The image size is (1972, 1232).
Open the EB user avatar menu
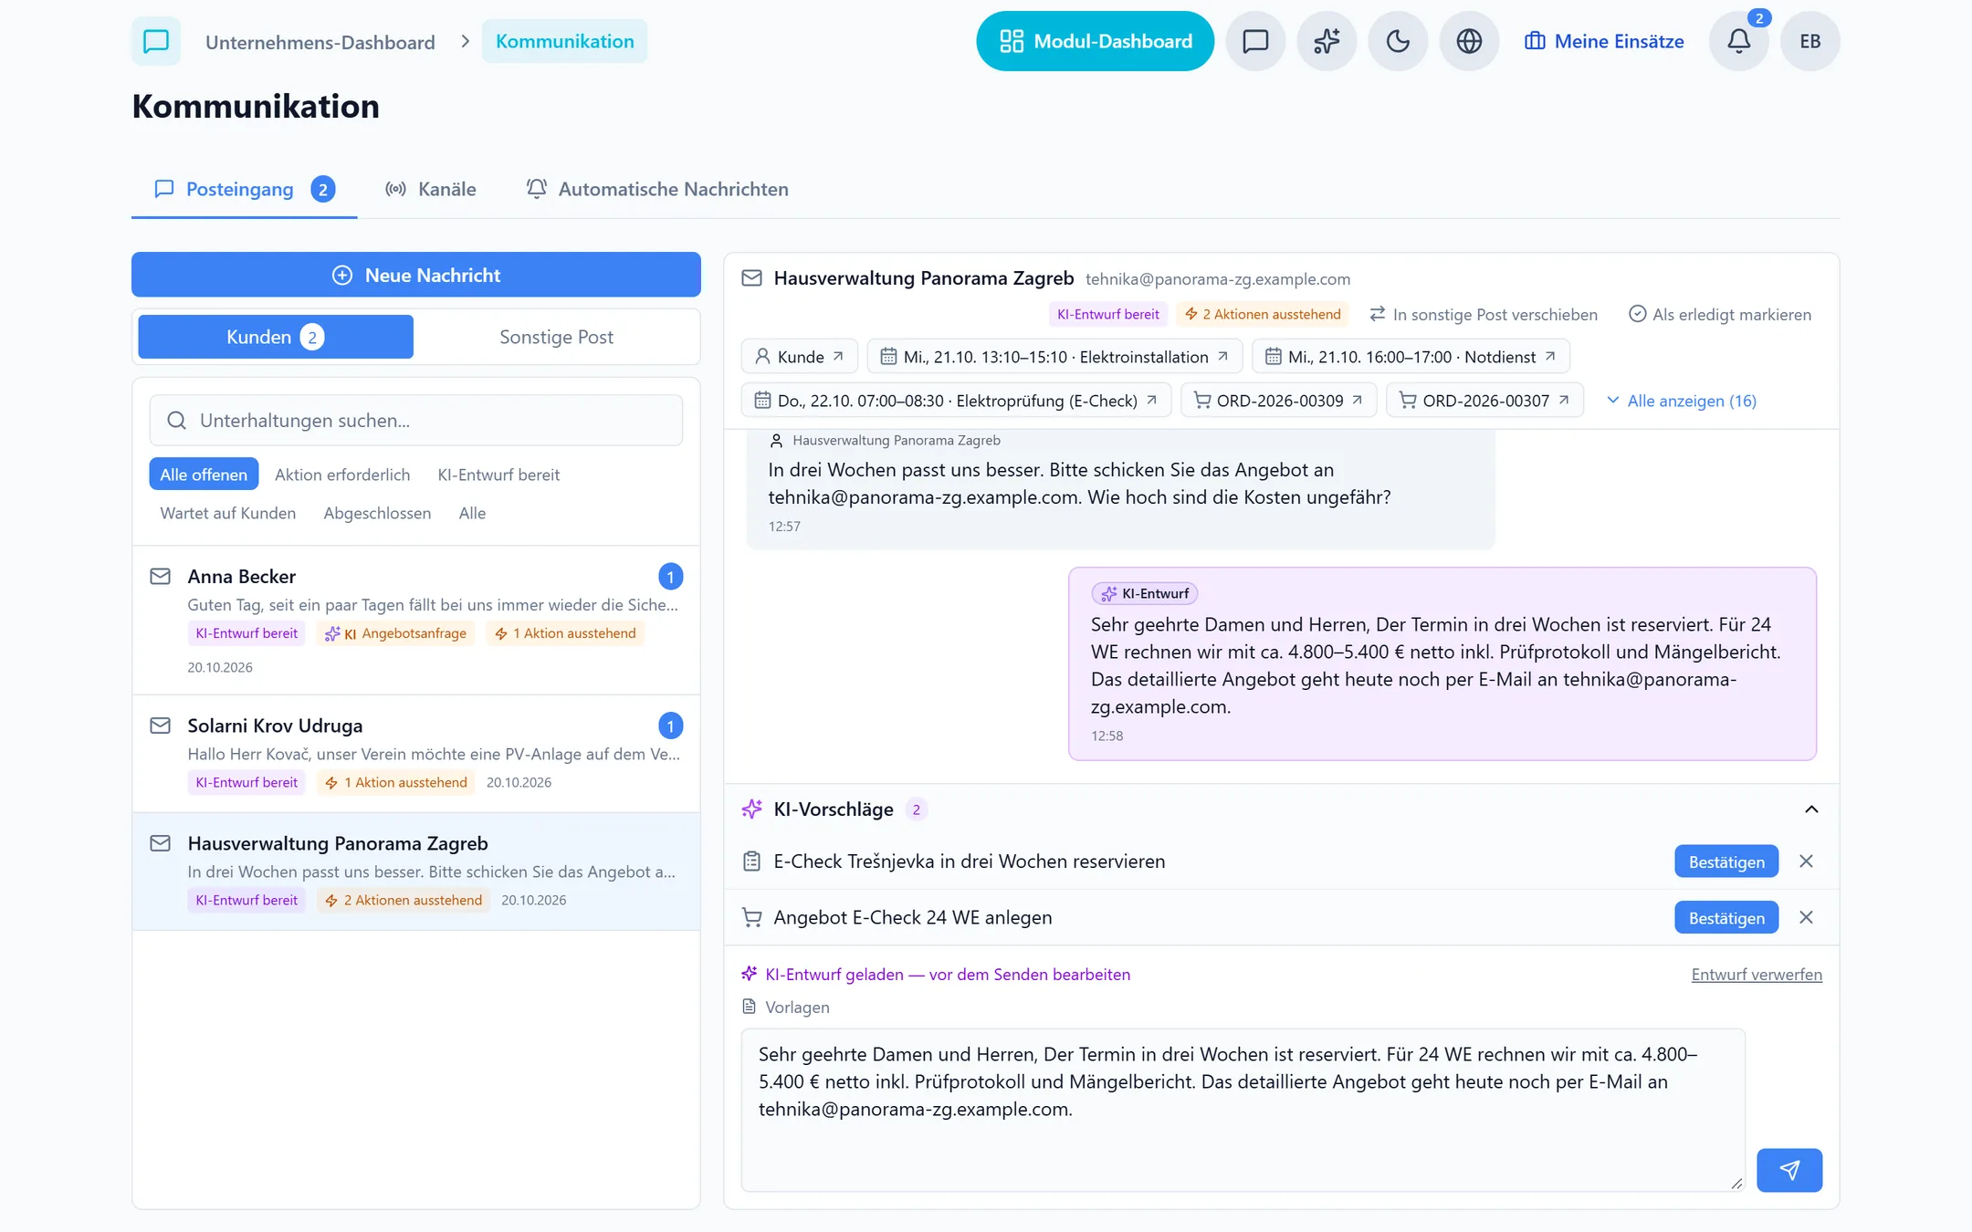1810,41
